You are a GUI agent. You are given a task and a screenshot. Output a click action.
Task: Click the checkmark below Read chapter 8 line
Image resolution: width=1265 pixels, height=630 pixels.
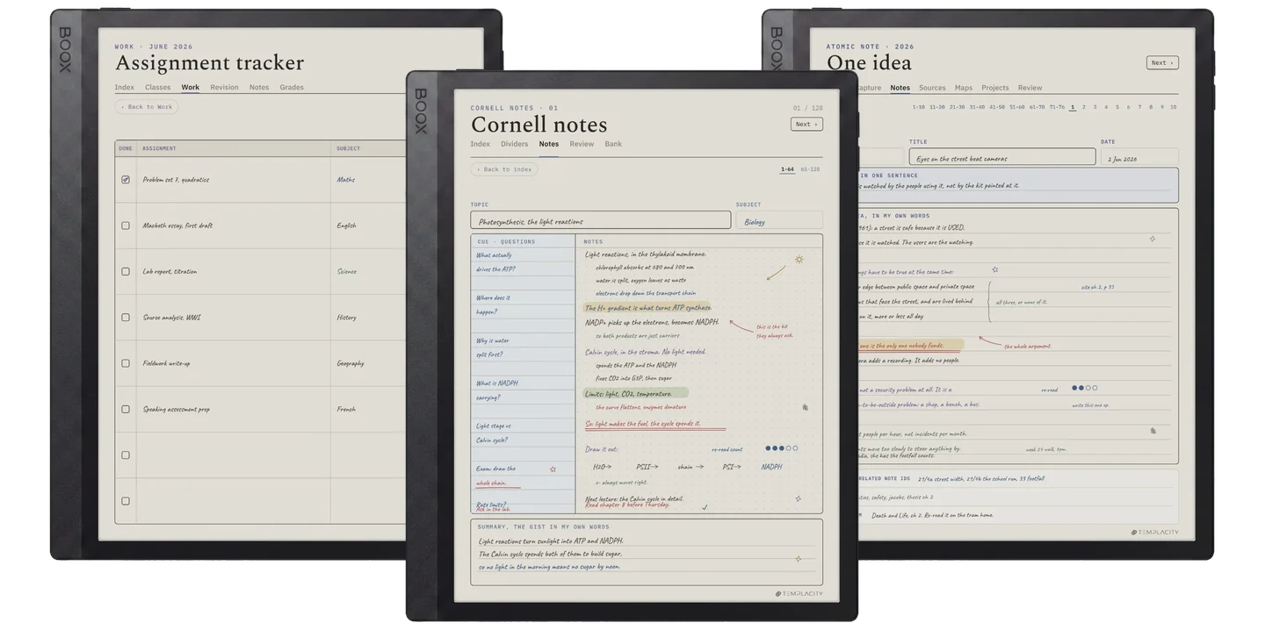point(705,507)
